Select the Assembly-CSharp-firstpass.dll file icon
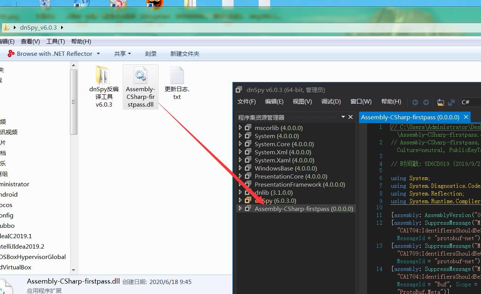The image size is (481, 294). point(140,75)
